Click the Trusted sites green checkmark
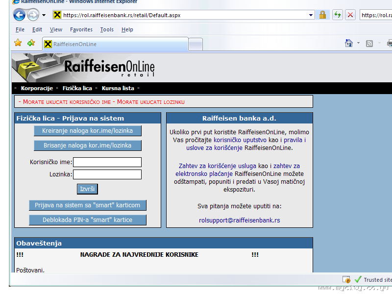This screenshot has height=294, width=392. point(358,279)
